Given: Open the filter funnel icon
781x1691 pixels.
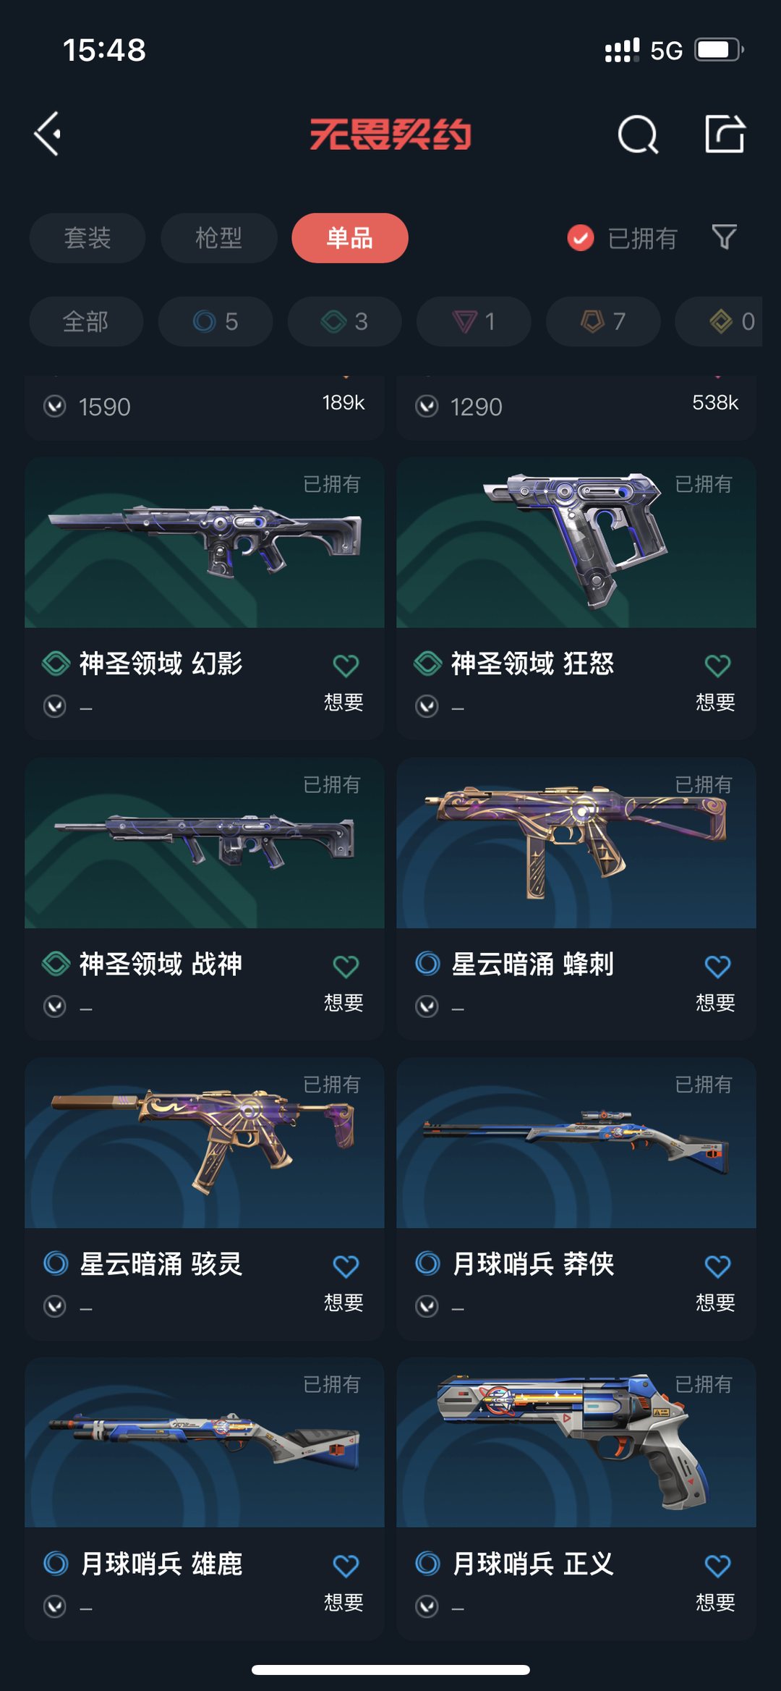Looking at the screenshot, I should 724,237.
